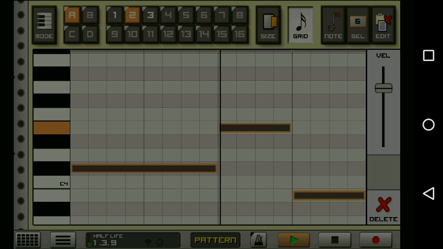
Task: Activate the NOTE flag tool
Action: coord(333,25)
